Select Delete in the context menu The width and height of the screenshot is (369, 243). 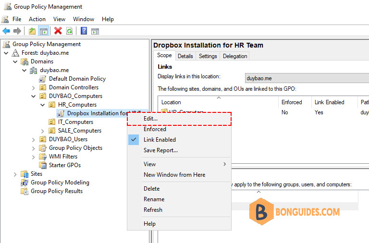(x=179, y=189)
